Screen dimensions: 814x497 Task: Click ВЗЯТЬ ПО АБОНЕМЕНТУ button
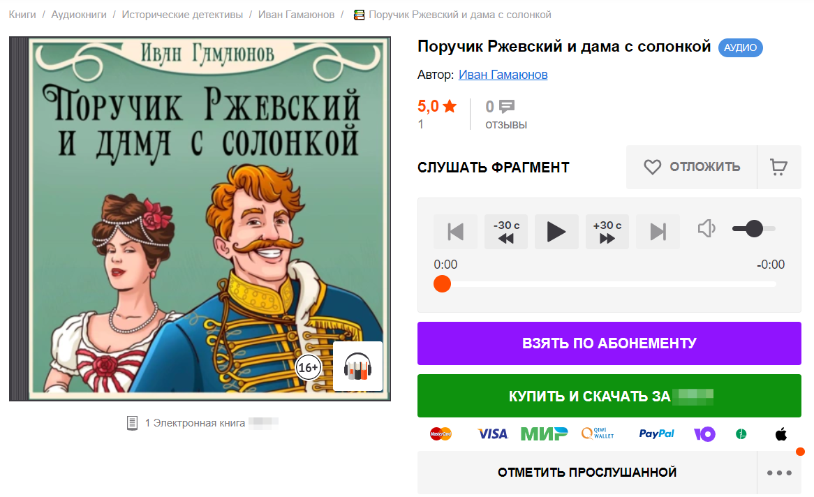609,343
